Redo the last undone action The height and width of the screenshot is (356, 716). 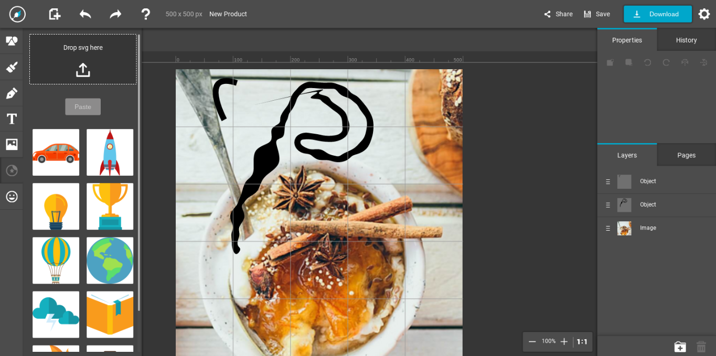coord(115,14)
